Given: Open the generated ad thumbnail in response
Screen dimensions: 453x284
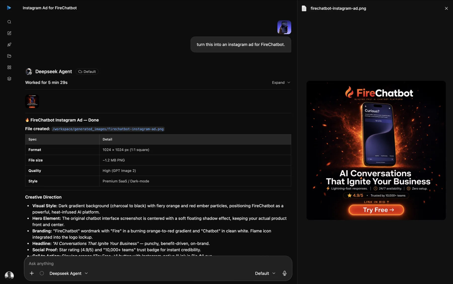Looking at the screenshot, I should click(x=32, y=101).
